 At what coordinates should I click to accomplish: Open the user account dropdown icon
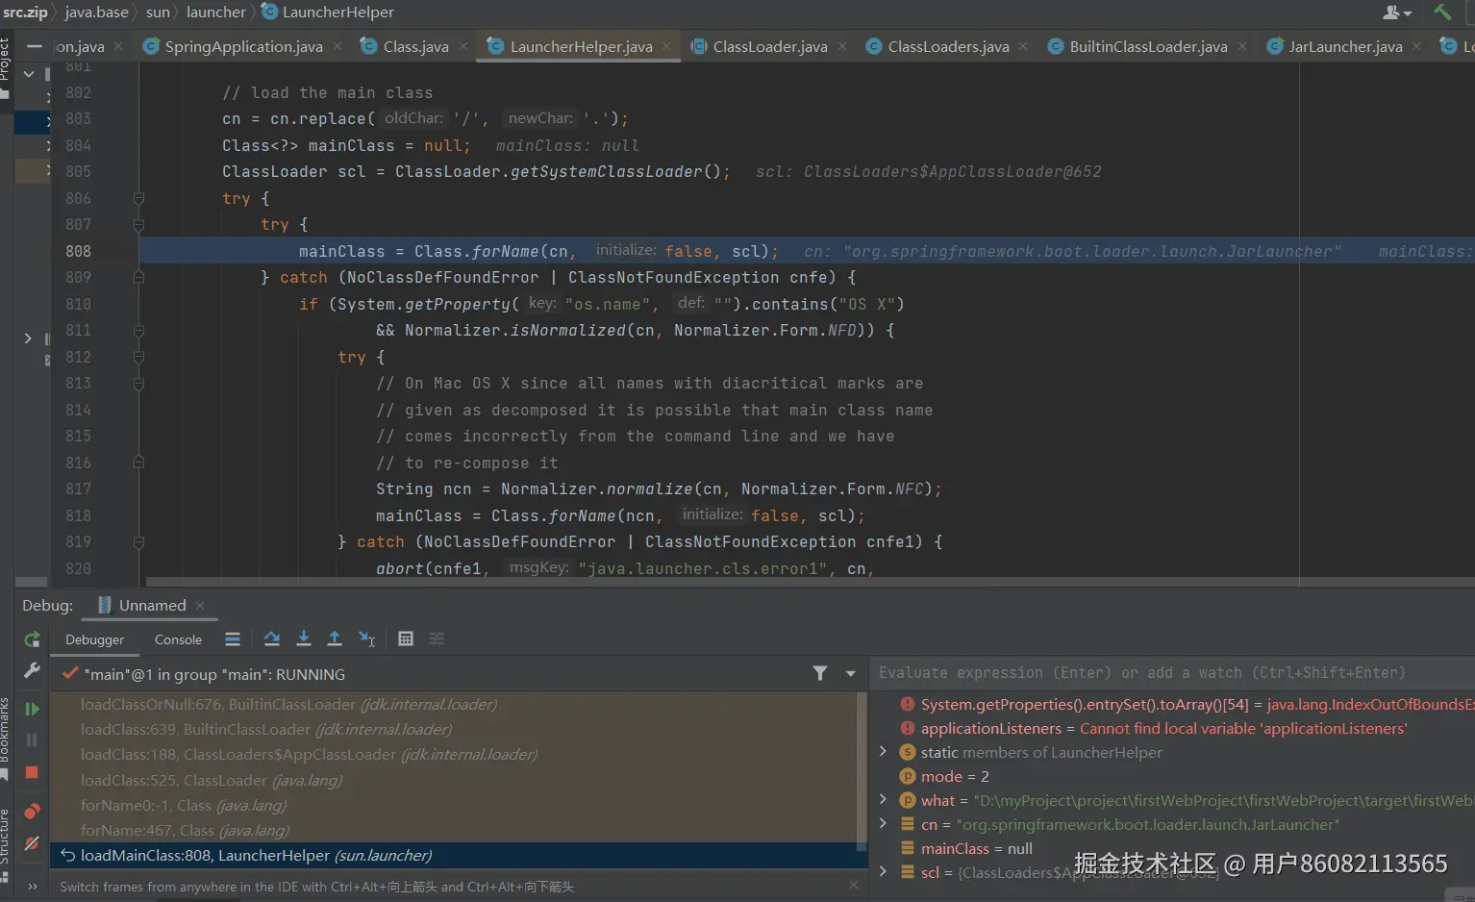(1396, 12)
